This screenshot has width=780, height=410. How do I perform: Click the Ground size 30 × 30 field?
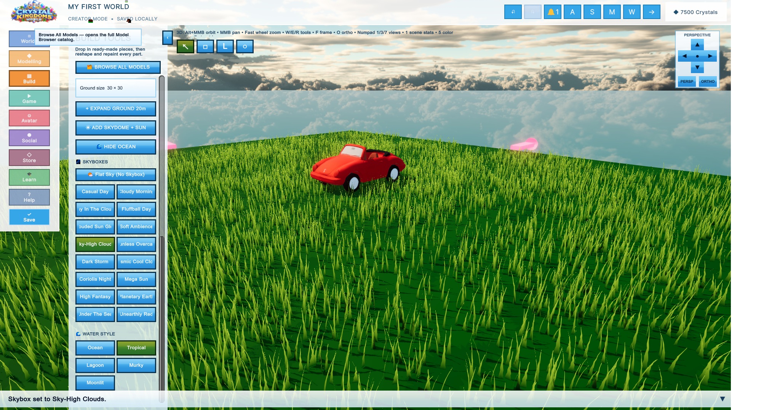(x=116, y=88)
